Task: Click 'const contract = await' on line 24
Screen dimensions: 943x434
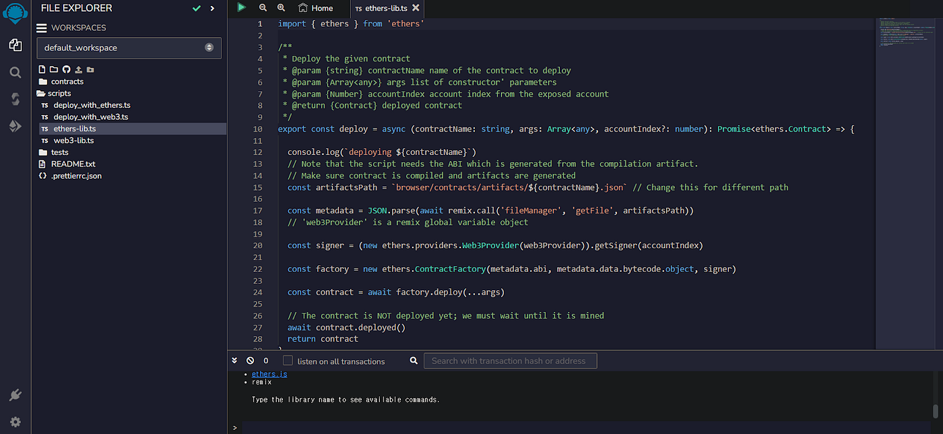Action: [339, 292]
